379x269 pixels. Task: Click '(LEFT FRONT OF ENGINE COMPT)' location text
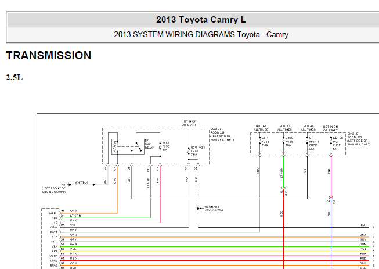pyautogui.click(x=53, y=190)
